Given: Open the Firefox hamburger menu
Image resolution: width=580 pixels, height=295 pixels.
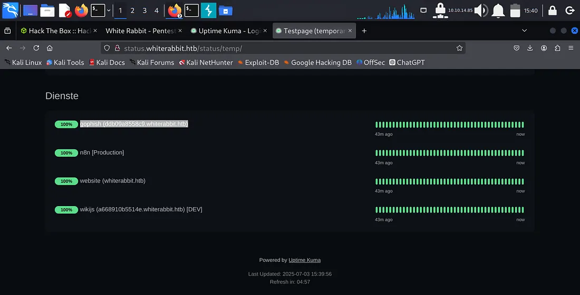Looking at the screenshot, I should [x=571, y=48].
